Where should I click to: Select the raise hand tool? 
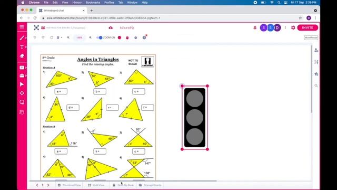22,112
